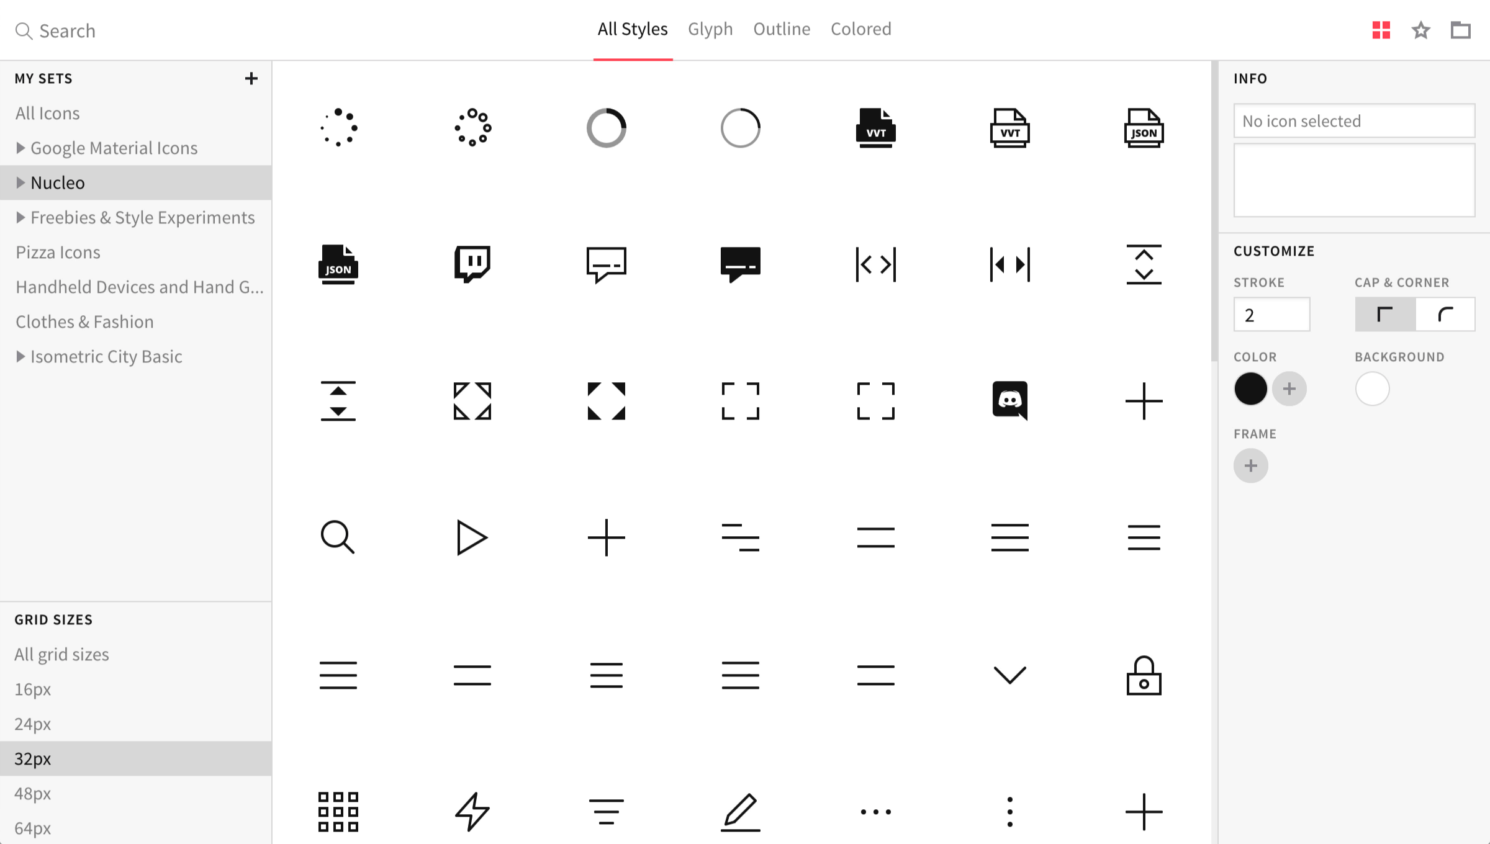Add a new icon set with plus button
Screen dimensions: 1490x844
click(252, 78)
